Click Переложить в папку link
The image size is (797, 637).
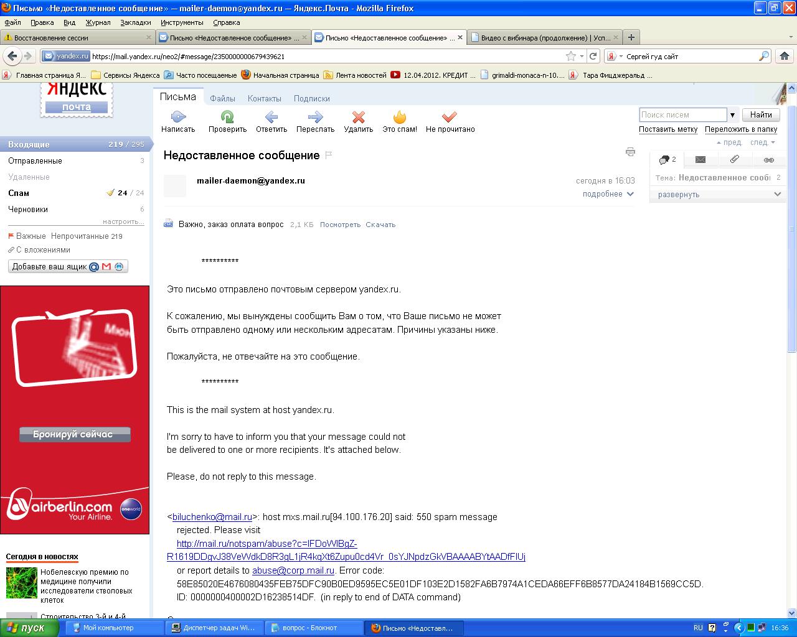(741, 129)
